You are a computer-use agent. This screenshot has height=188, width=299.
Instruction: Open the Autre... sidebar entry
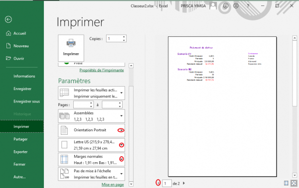click(19, 177)
